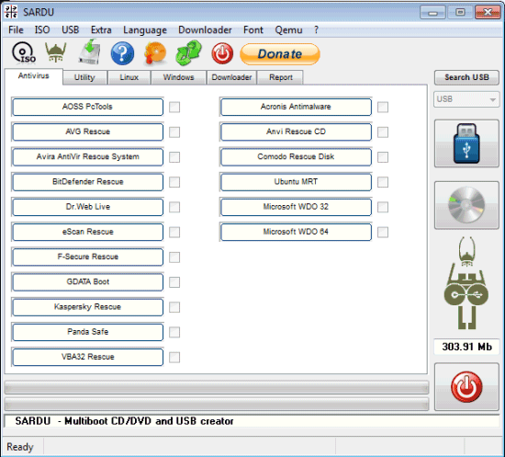Viewport: 505px width, 457px height.
Task: Click the AOSS PcTools button
Action: [87, 107]
